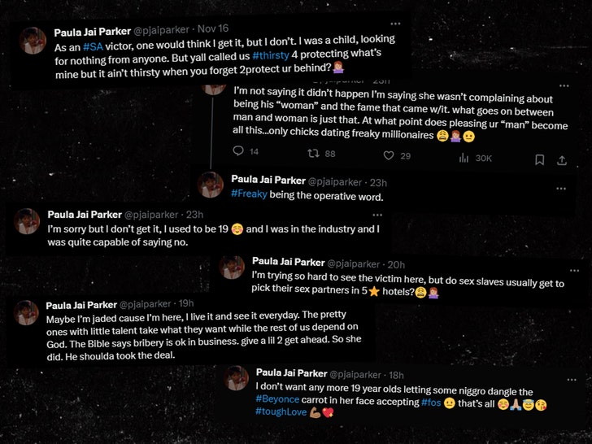Bookmark the freaky millionaires tweet

click(x=539, y=159)
